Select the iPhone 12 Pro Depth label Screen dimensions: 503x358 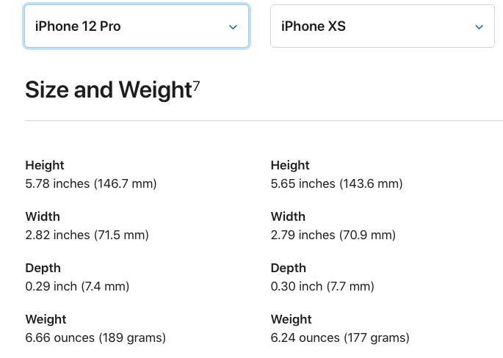coord(43,268)
